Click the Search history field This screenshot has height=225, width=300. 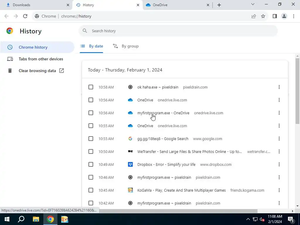pyautogui.click(x=178, y=31)
